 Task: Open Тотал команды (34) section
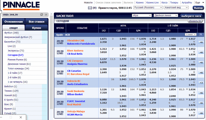pyautogui.click(x=18, y=69)
